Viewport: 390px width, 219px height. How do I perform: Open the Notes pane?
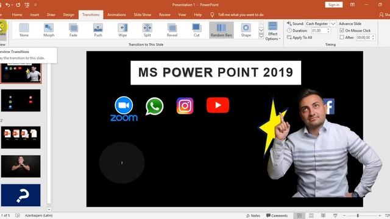point(253,215)
